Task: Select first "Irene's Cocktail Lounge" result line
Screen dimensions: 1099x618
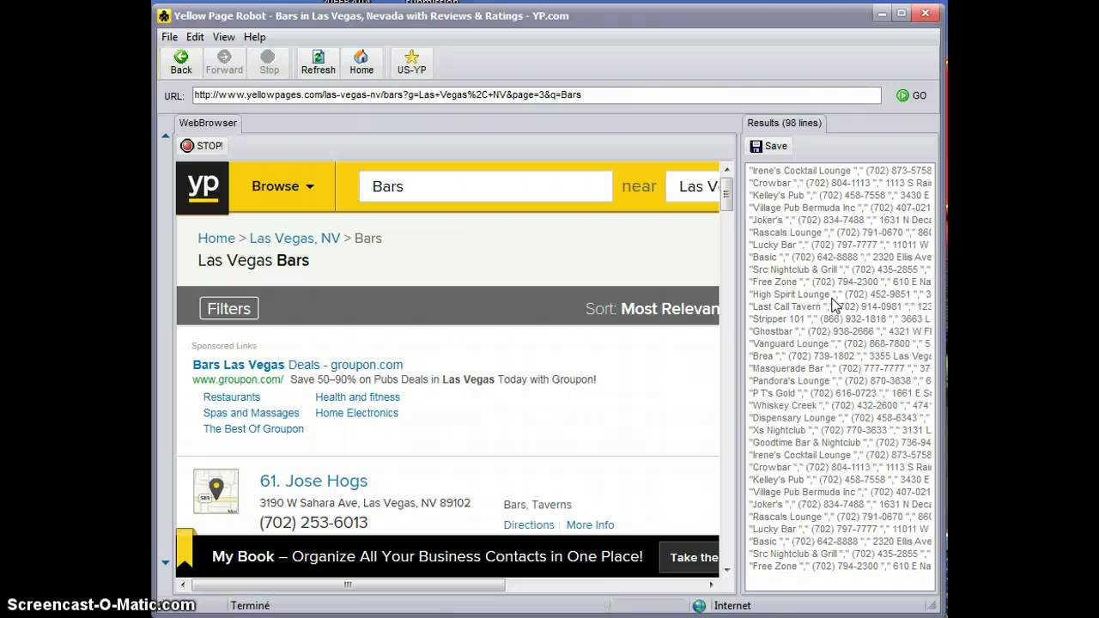Action: 840,171
